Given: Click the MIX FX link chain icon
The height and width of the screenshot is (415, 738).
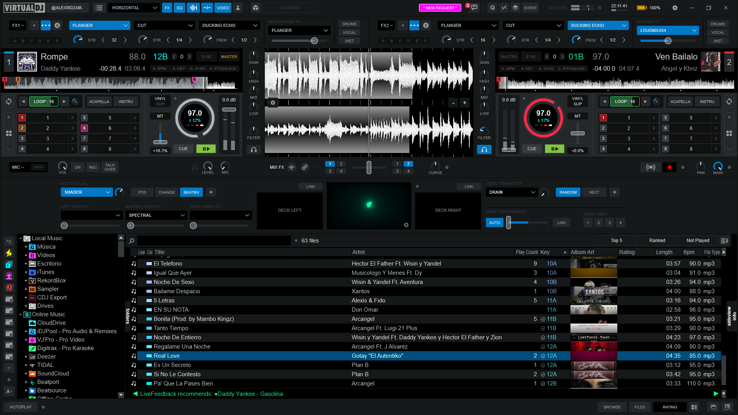Looking at the screenshot, I should tap(305, 167).
